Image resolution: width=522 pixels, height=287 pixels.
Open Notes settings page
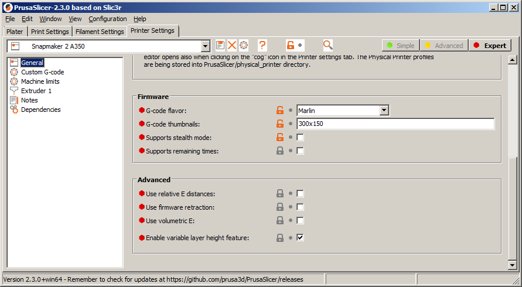point(29,100)
